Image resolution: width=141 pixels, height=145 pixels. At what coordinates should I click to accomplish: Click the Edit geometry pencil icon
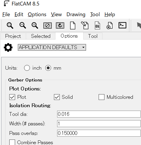click(x=85, y=25)
